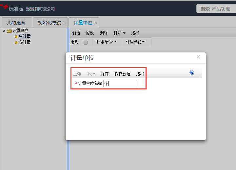Click the 计量单位名称 input field

tap(120, 84)
